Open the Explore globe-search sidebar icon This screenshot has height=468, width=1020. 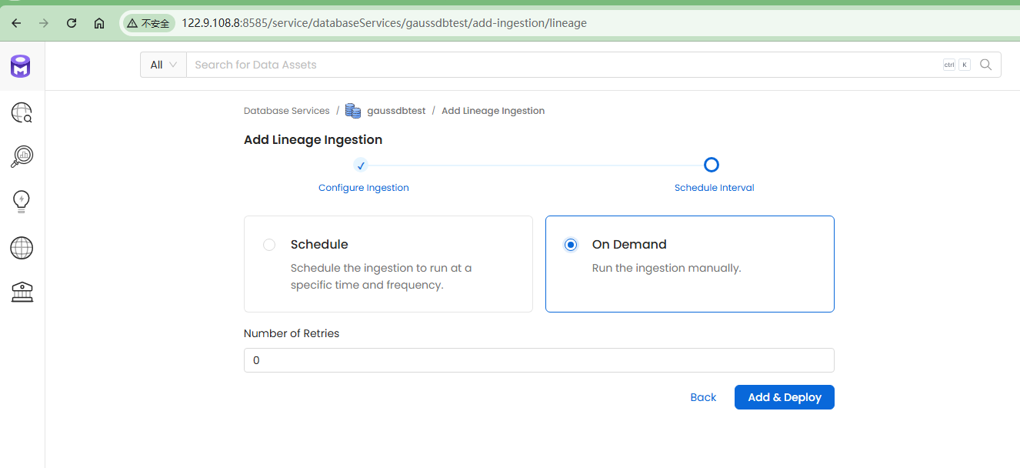coord(22,114)
